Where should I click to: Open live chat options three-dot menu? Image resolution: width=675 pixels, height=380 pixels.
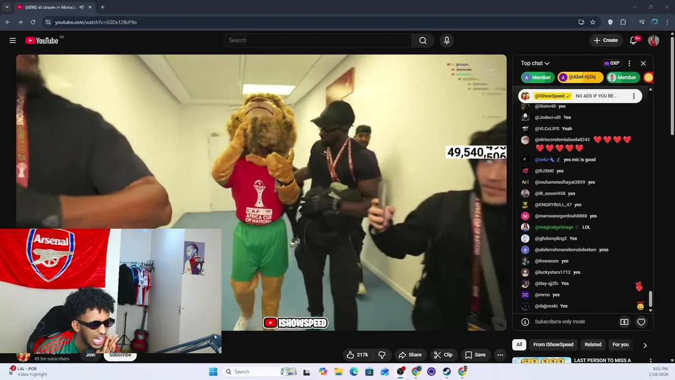629,63
